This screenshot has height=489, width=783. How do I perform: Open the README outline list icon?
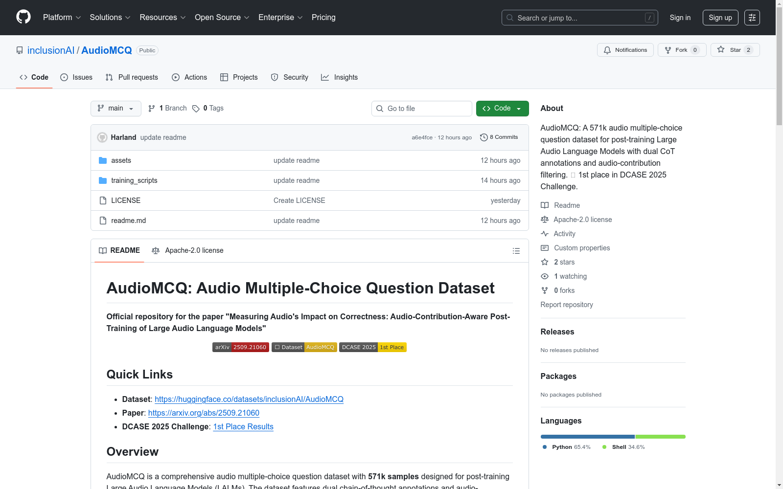[516, 251]
